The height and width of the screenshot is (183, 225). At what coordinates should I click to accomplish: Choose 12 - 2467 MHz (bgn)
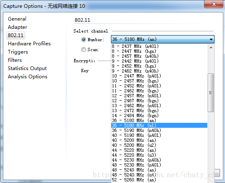(159, 101)
